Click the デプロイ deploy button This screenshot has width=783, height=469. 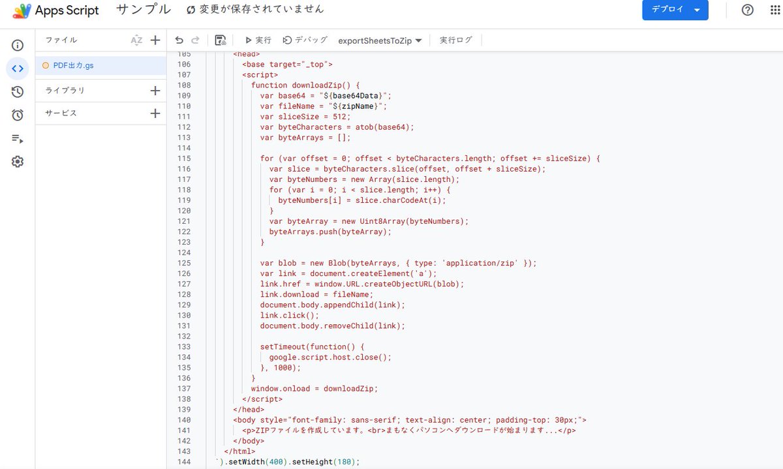675,10
